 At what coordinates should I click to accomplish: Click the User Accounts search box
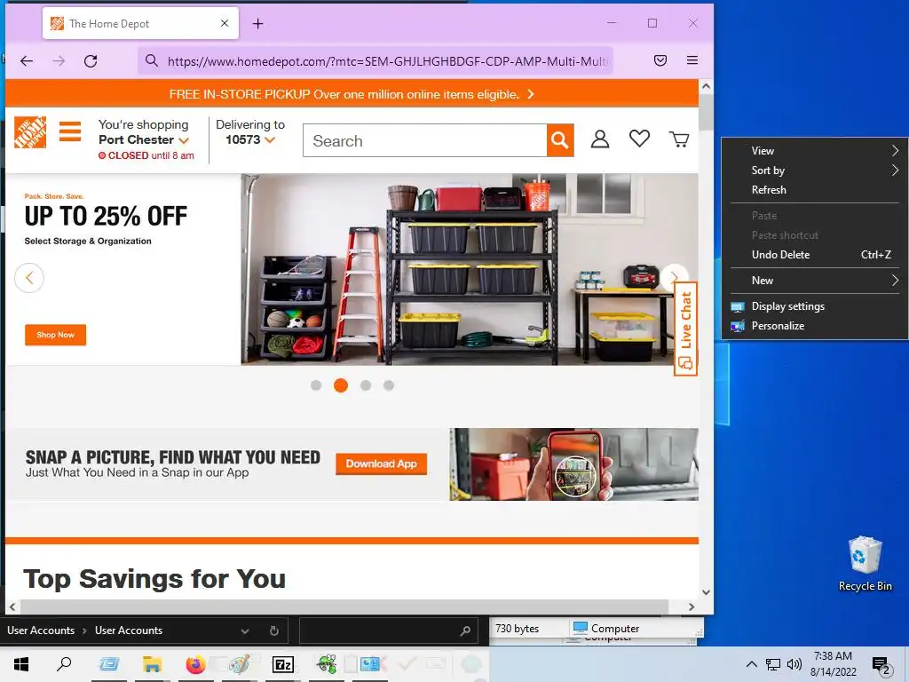pyautogui.click(x=389, y=631)
